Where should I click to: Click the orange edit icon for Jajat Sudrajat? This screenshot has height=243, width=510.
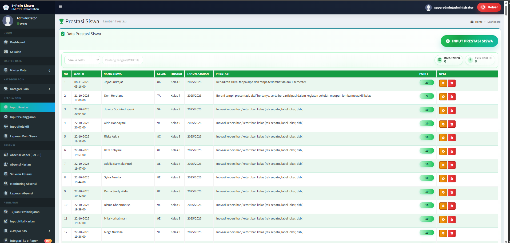click(x=443, y=83)
